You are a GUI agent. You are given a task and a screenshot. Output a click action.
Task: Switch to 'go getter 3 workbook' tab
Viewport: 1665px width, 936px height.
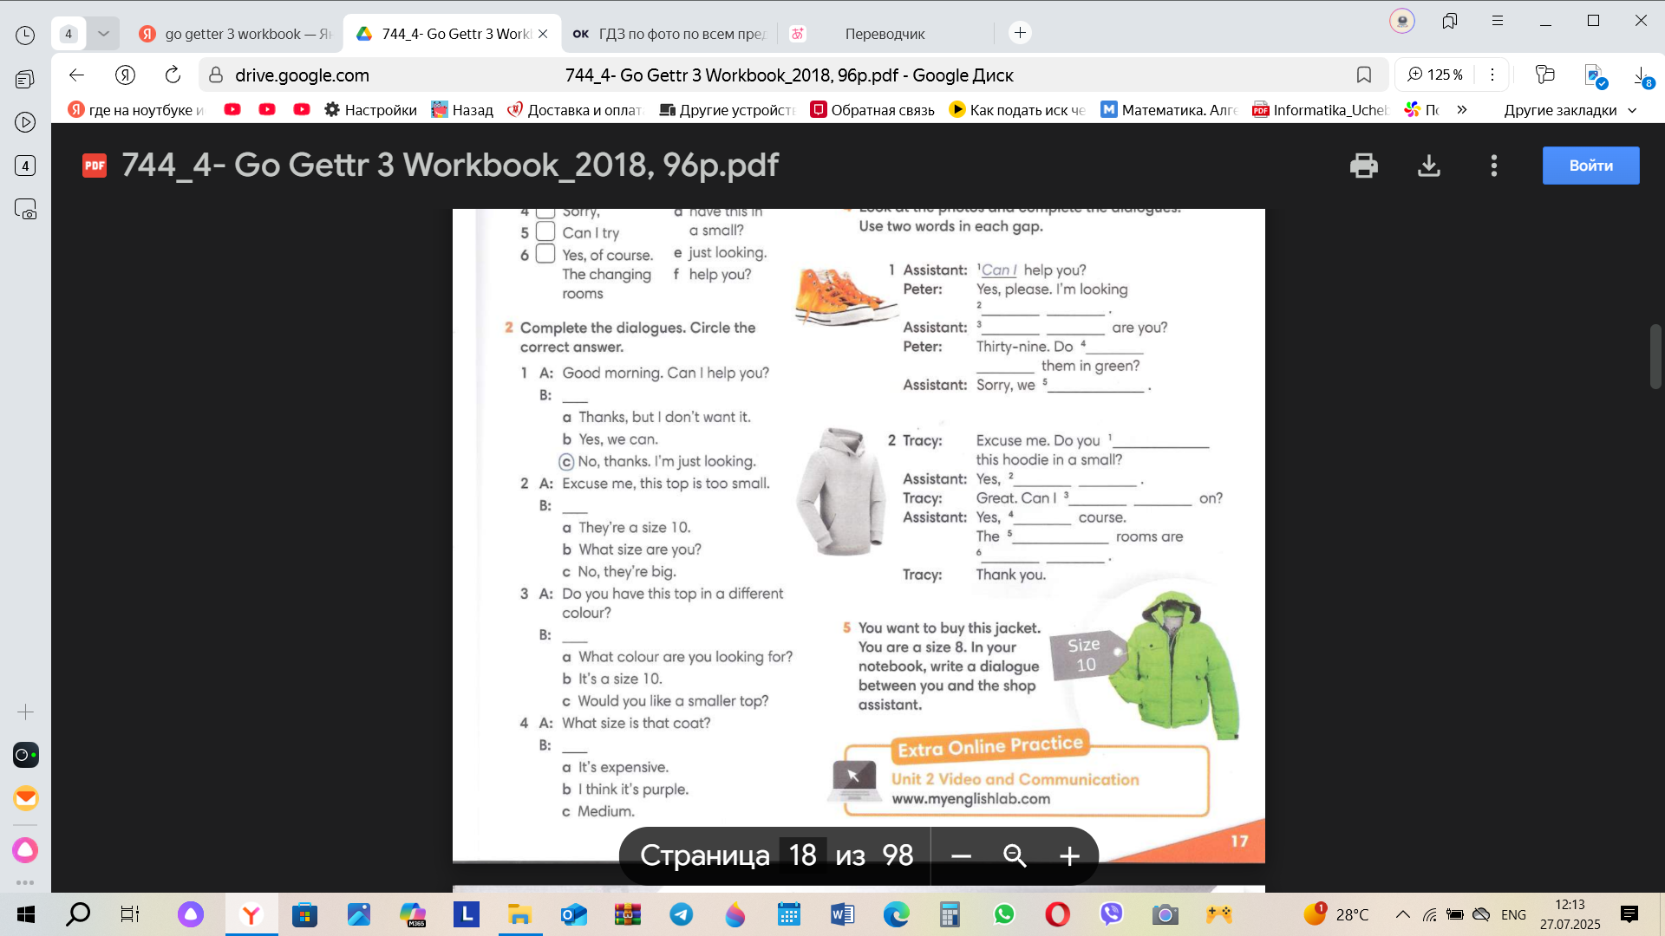coord(236,34)
